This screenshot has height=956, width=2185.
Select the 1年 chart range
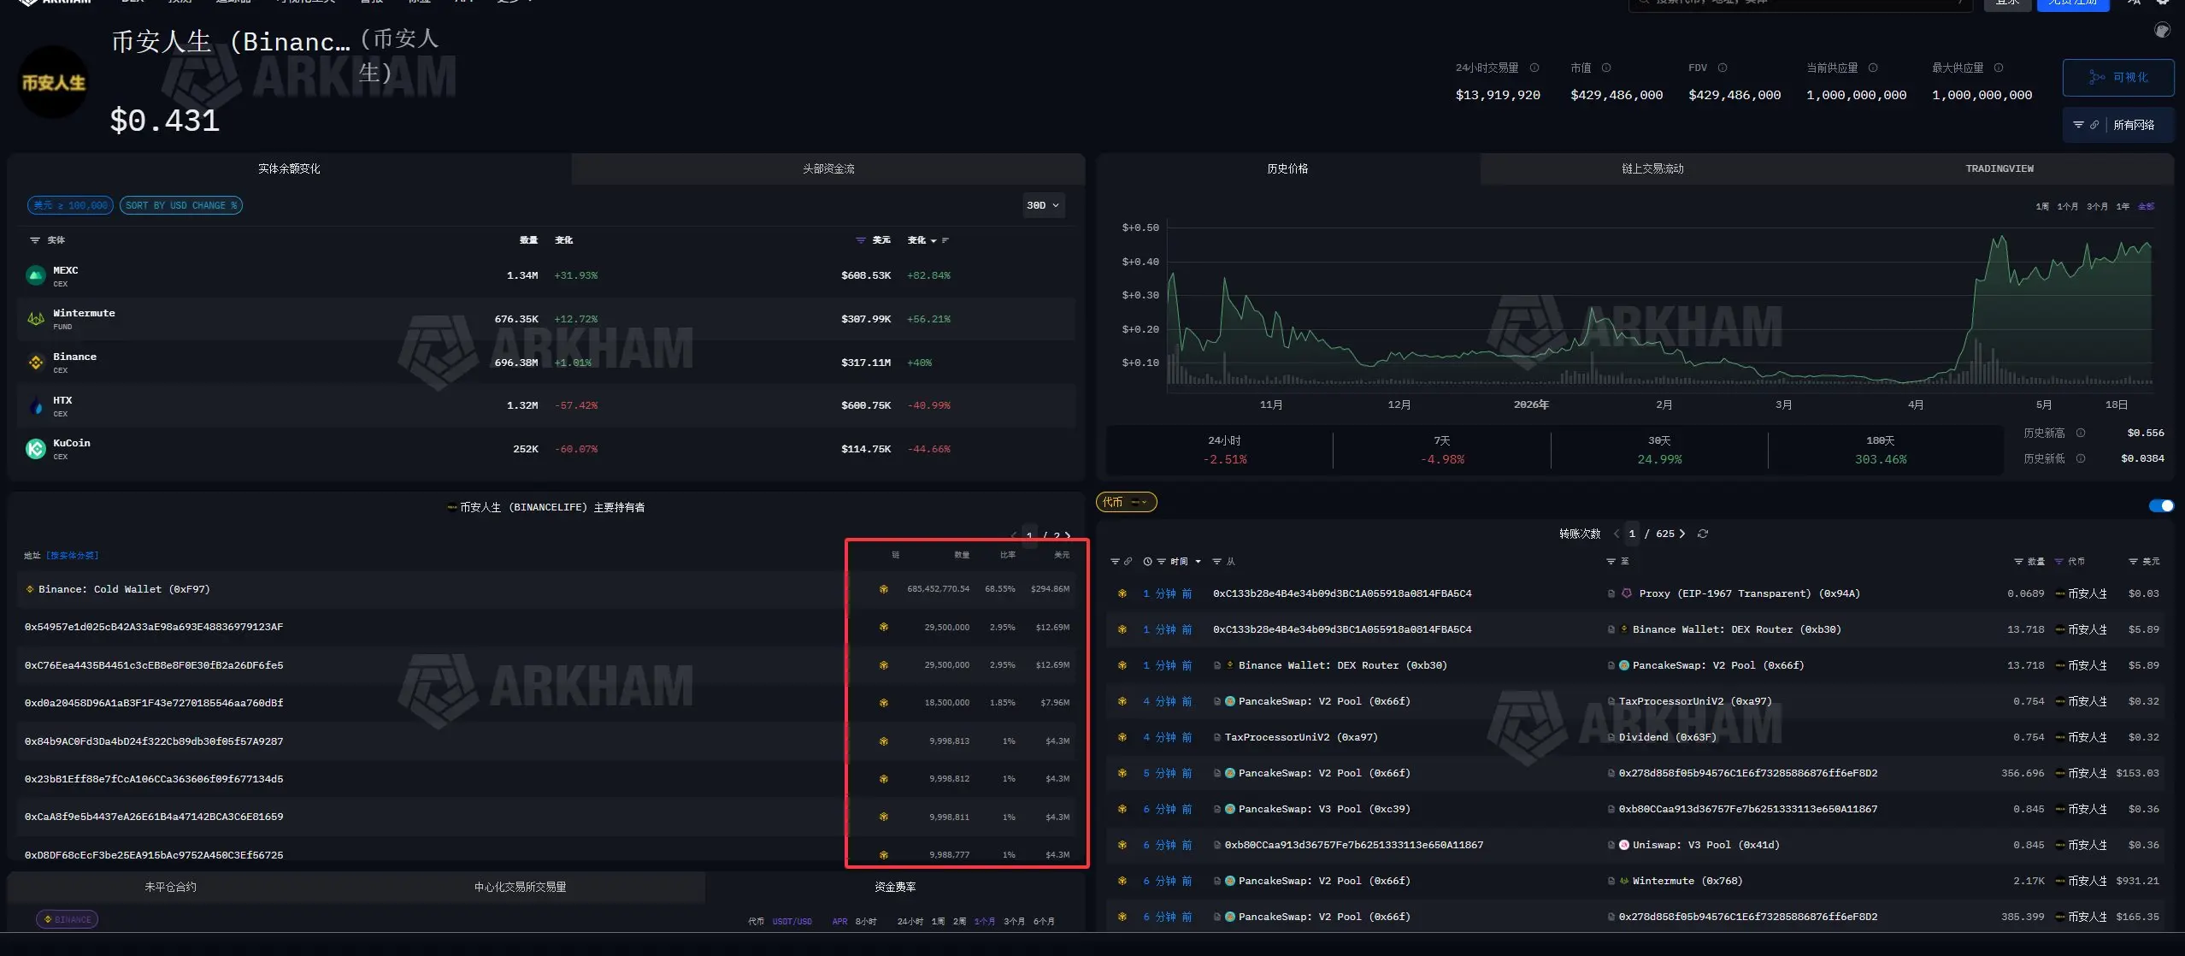pyautogui.click(x=2123, y=206)
